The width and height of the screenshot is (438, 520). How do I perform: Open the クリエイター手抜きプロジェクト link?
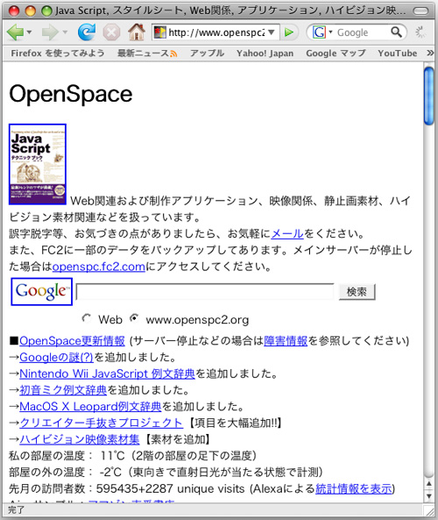pyautogui.click(x=101, y=423)
